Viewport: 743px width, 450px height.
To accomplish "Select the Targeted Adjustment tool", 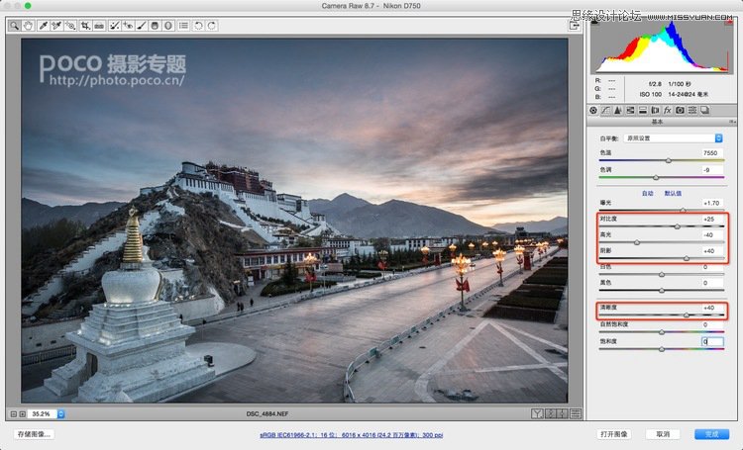I will click(70, 26).
